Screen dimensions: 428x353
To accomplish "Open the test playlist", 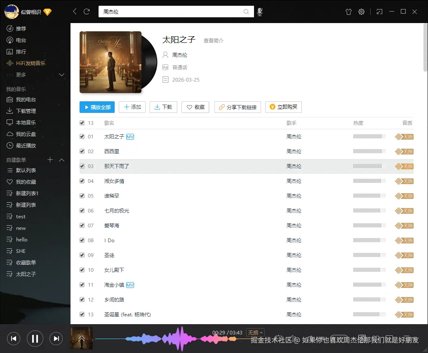I will [x=21, y=216].
